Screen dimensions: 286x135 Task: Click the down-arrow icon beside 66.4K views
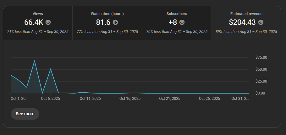48,22
